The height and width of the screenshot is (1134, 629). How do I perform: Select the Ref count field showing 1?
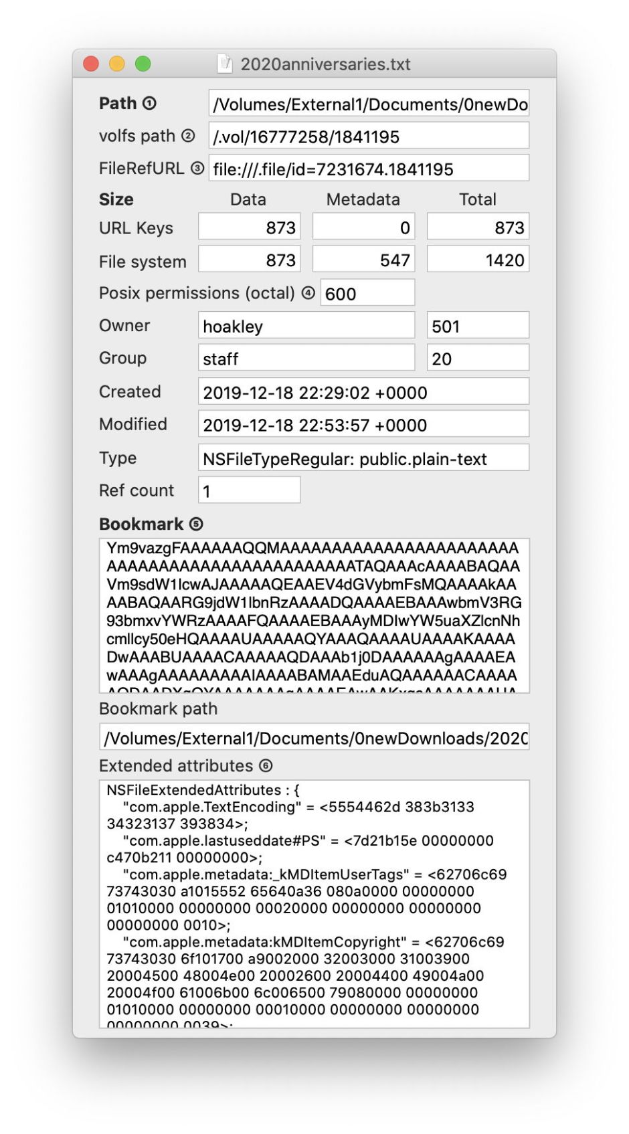coord(249,490)
